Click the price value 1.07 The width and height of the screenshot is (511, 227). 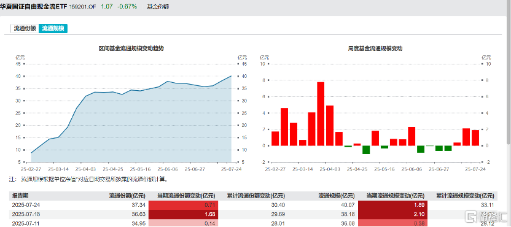pyautogui.click(x=107, y=7)
